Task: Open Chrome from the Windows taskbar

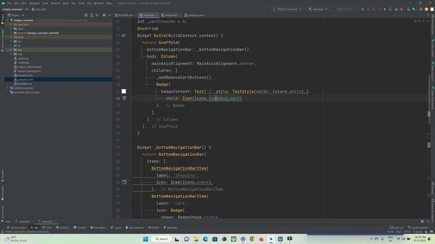Action: (x=252, y=239)
